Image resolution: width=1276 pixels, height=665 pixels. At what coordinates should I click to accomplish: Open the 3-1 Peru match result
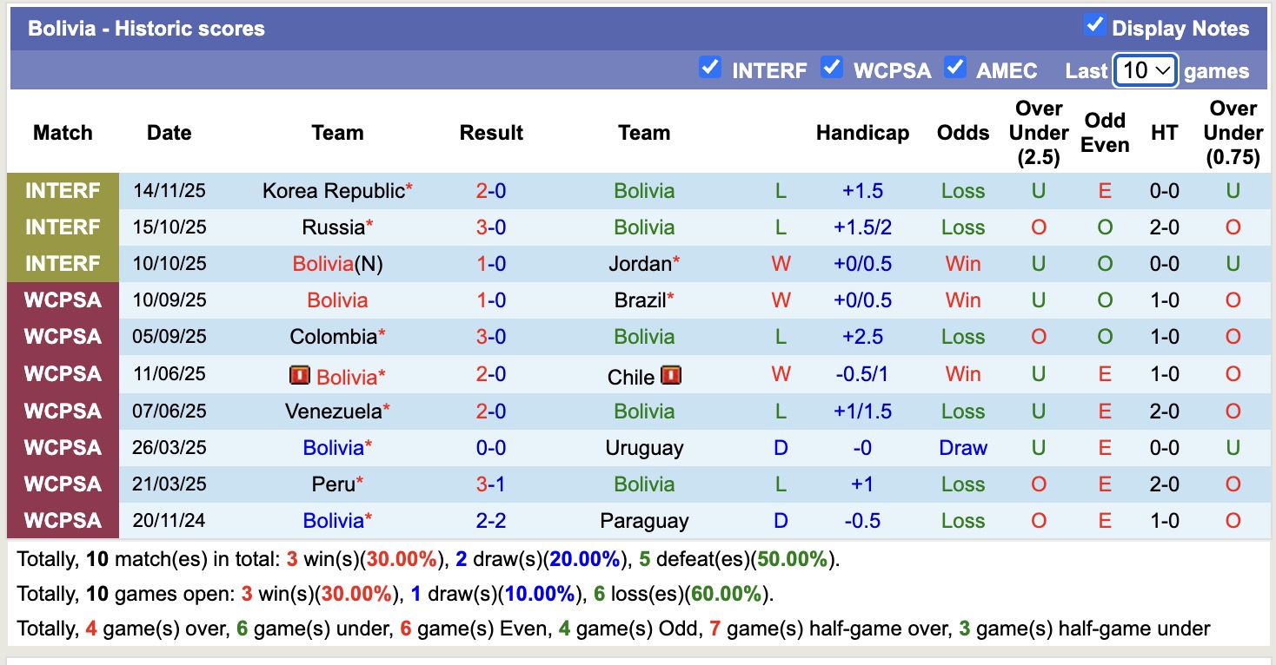point(491,484)
